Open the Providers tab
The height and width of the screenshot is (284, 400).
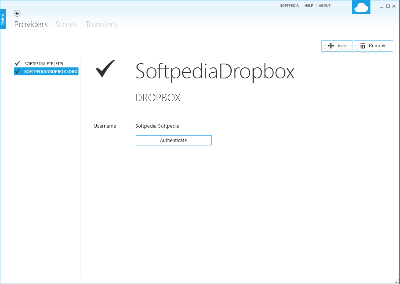click(31, 25)
